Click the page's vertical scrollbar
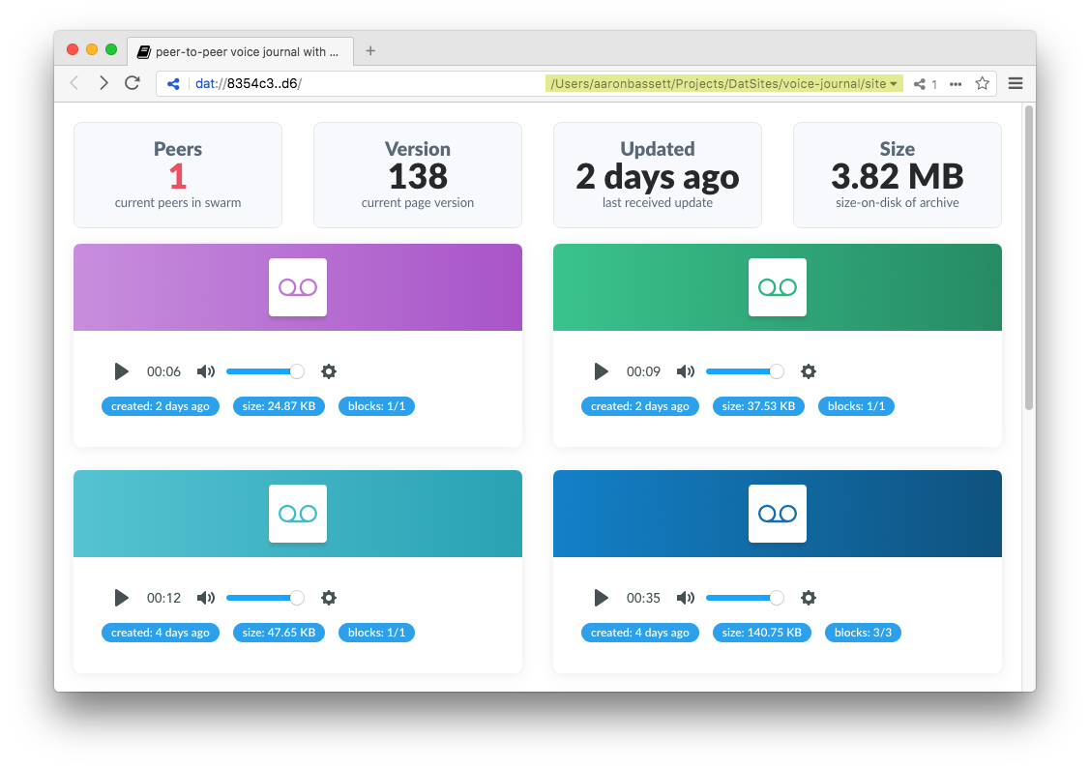 tap(1029, 257)
